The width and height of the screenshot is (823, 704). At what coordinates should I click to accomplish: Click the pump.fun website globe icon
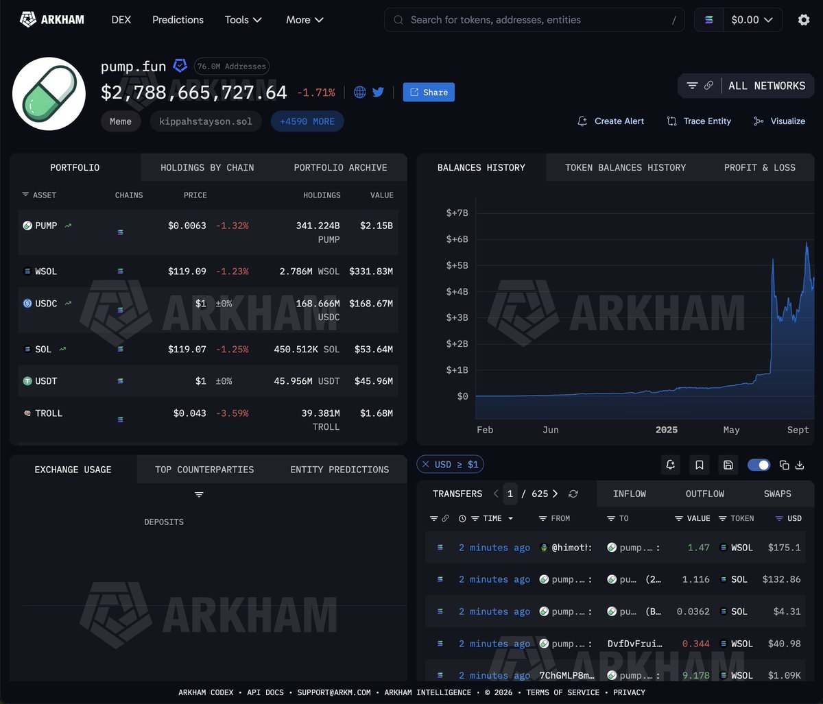coord(360,92)
